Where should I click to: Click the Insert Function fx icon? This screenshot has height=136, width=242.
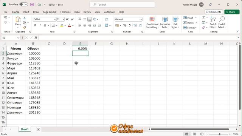pos(36,37)
